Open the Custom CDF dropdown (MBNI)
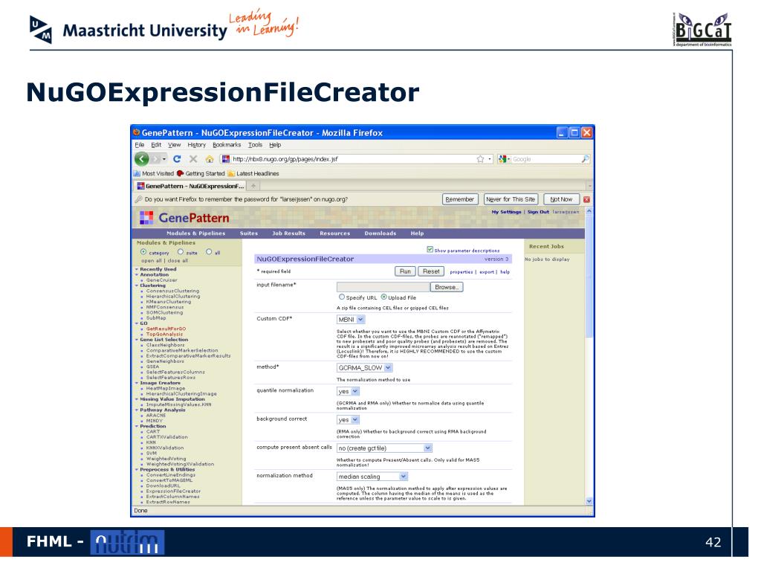761x571 pixels. coord(351,320)
